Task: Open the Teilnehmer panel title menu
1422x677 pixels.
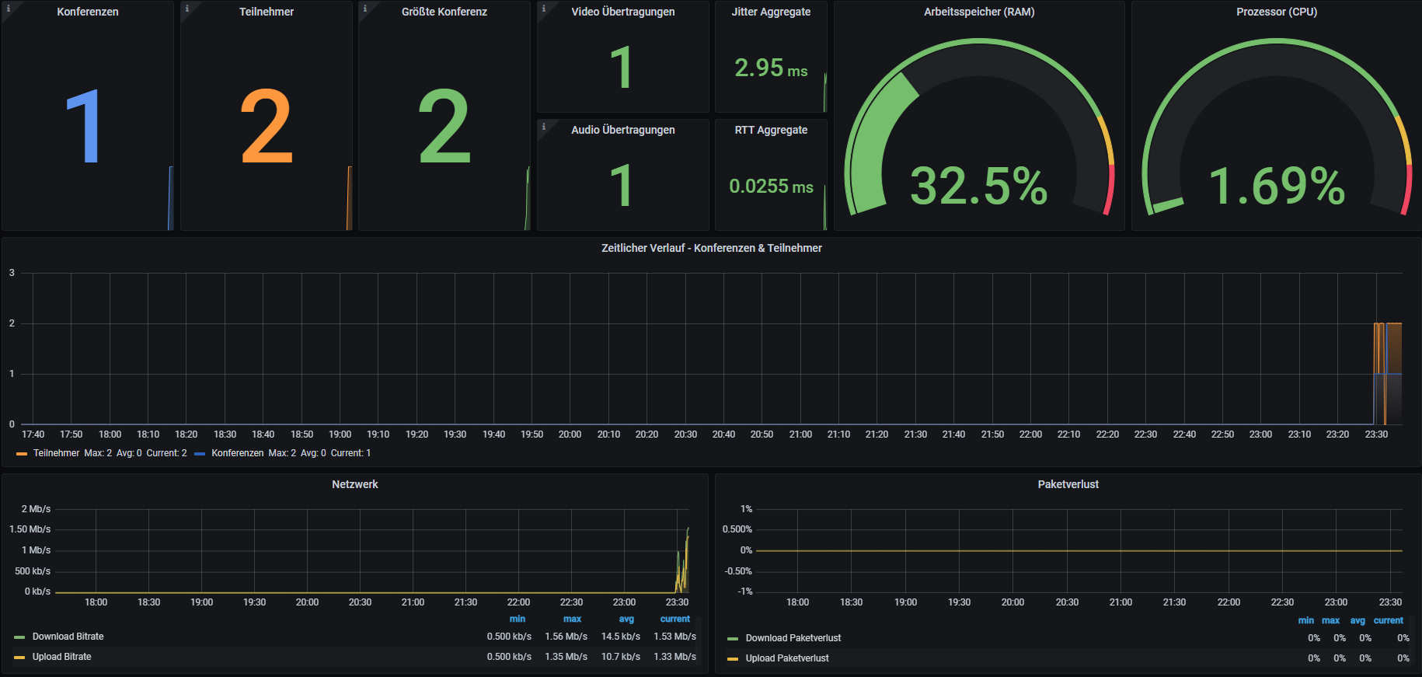Action: [267, 12]
